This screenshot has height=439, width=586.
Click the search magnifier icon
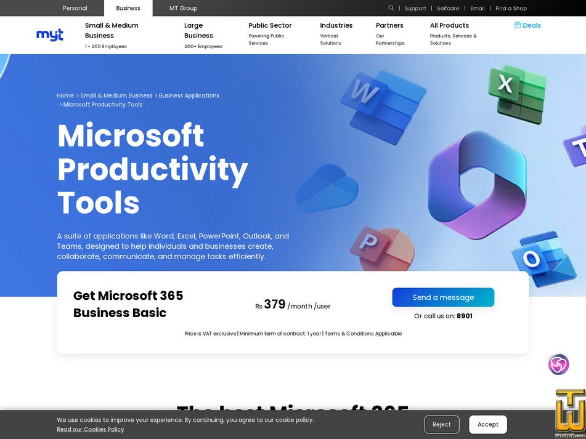tap(391, 8)
